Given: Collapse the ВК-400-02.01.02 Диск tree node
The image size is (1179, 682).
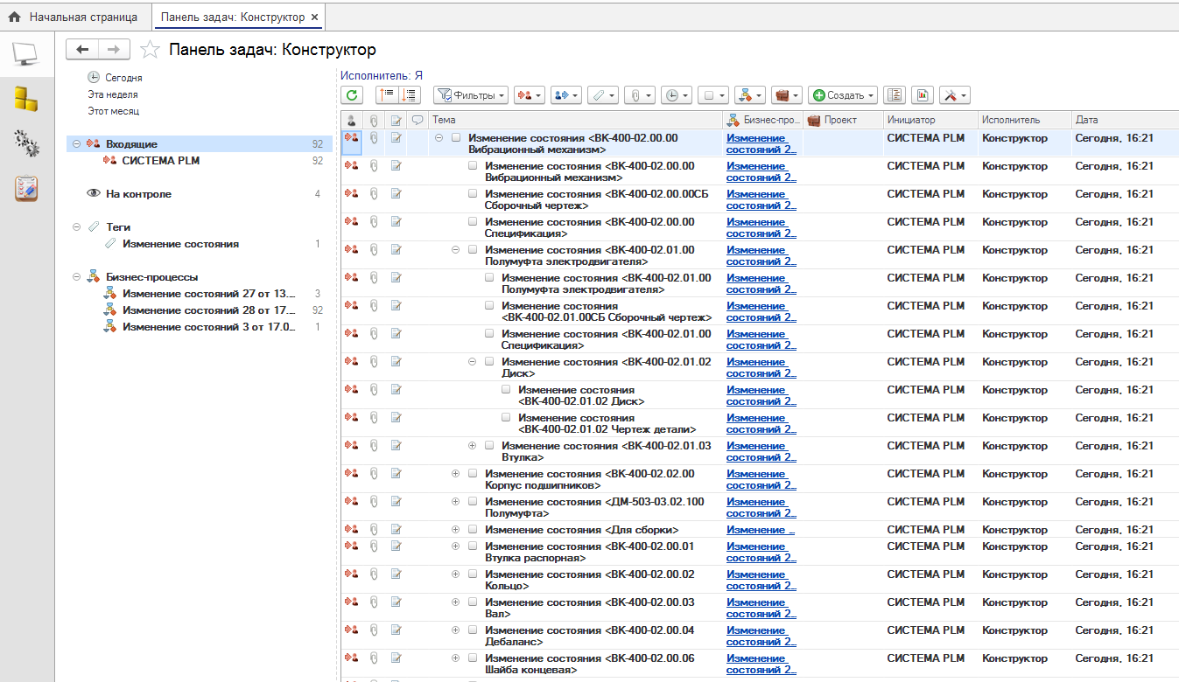Looking at the screenshot, I should pyautogui.click(x=472, y=362).
